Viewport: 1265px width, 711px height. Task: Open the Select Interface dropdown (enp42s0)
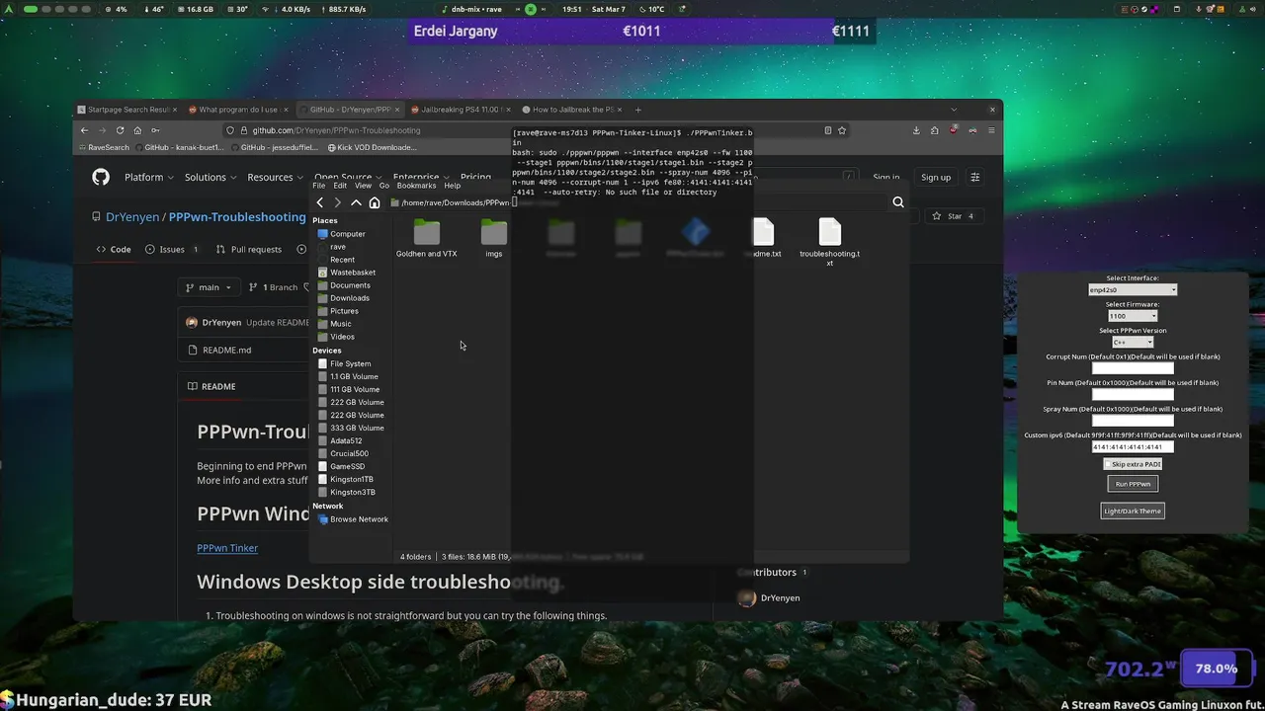(x=1133, y=290)
